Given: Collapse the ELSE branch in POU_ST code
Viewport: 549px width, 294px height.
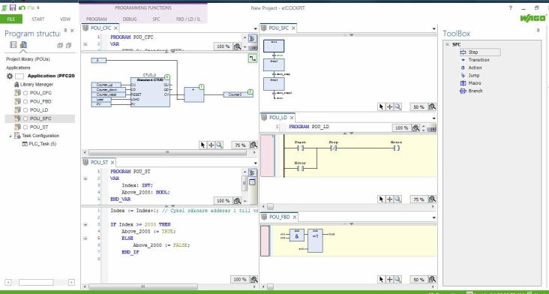Looking at the screenshot, I should 85,238.
